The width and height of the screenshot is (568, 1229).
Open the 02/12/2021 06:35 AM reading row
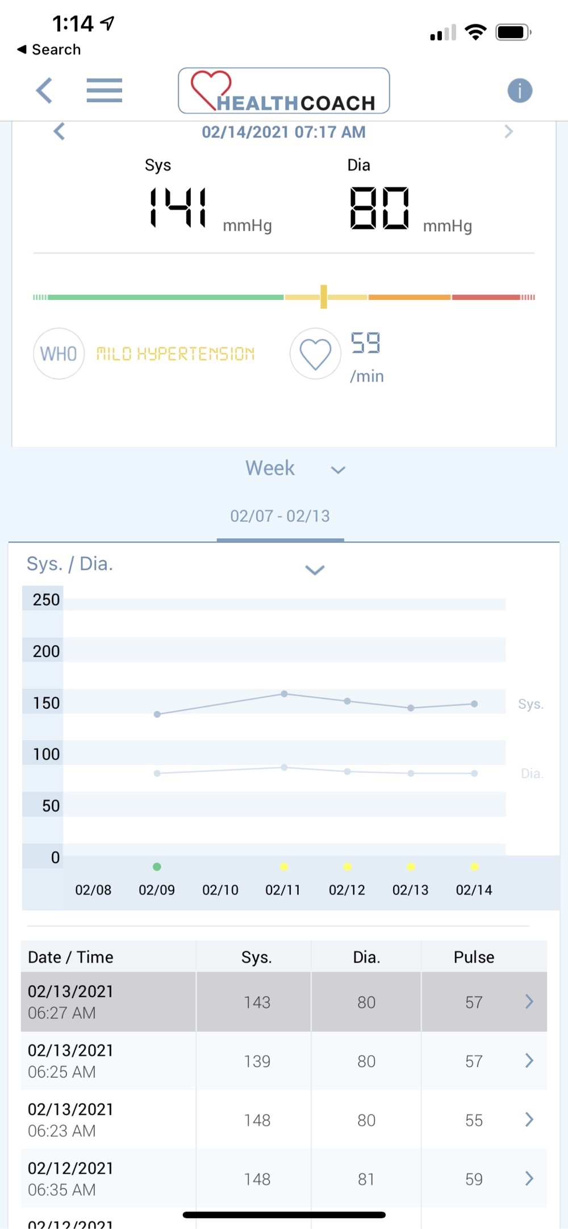283,1178
